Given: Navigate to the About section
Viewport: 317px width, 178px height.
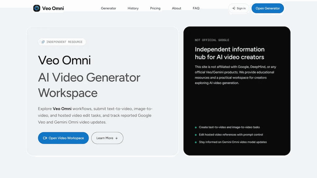Looking at the screenshot, I should coord(176,8).
